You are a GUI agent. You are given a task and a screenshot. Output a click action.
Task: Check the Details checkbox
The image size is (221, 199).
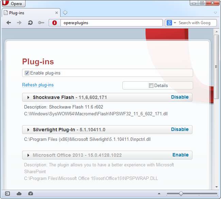click(x=151, y=85)
